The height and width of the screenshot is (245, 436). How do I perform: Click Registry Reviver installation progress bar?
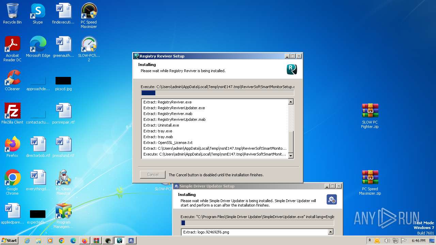click(x=217, y=93)
